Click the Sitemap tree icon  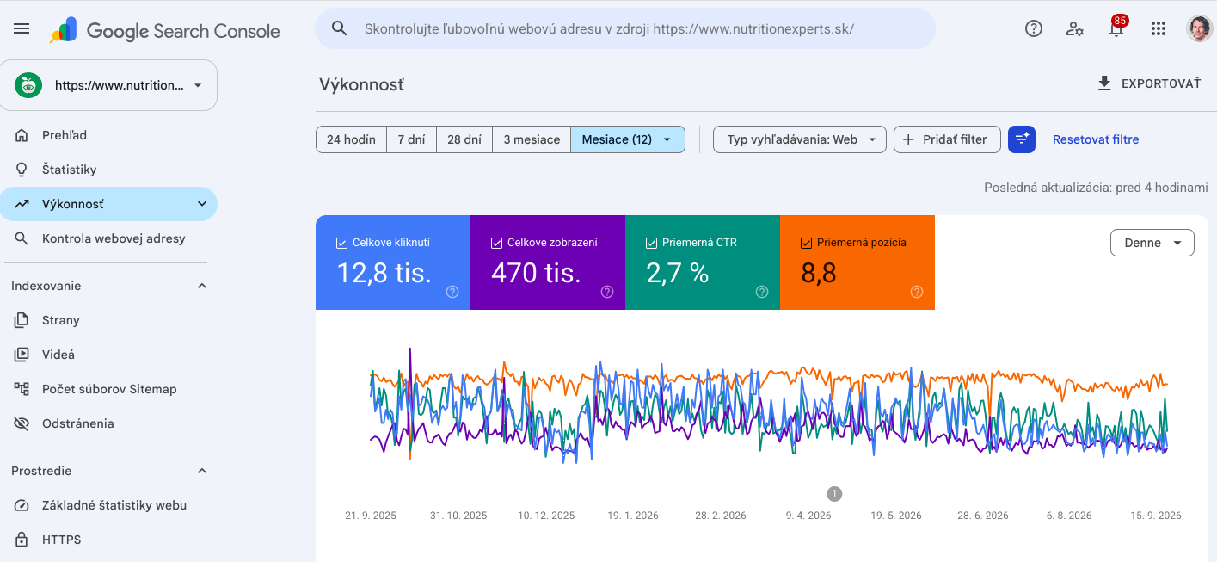[x=22, y=389]
